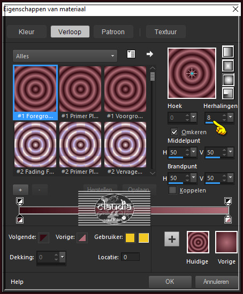Uncheck the Omkeren checkbox
This screenshot has width=243, height=294.
[174, 132]
